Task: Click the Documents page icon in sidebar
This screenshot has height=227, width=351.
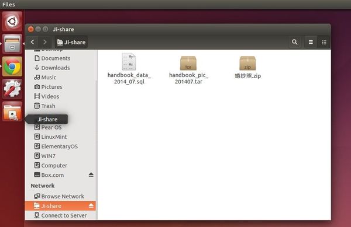Action: click(37, 58)
